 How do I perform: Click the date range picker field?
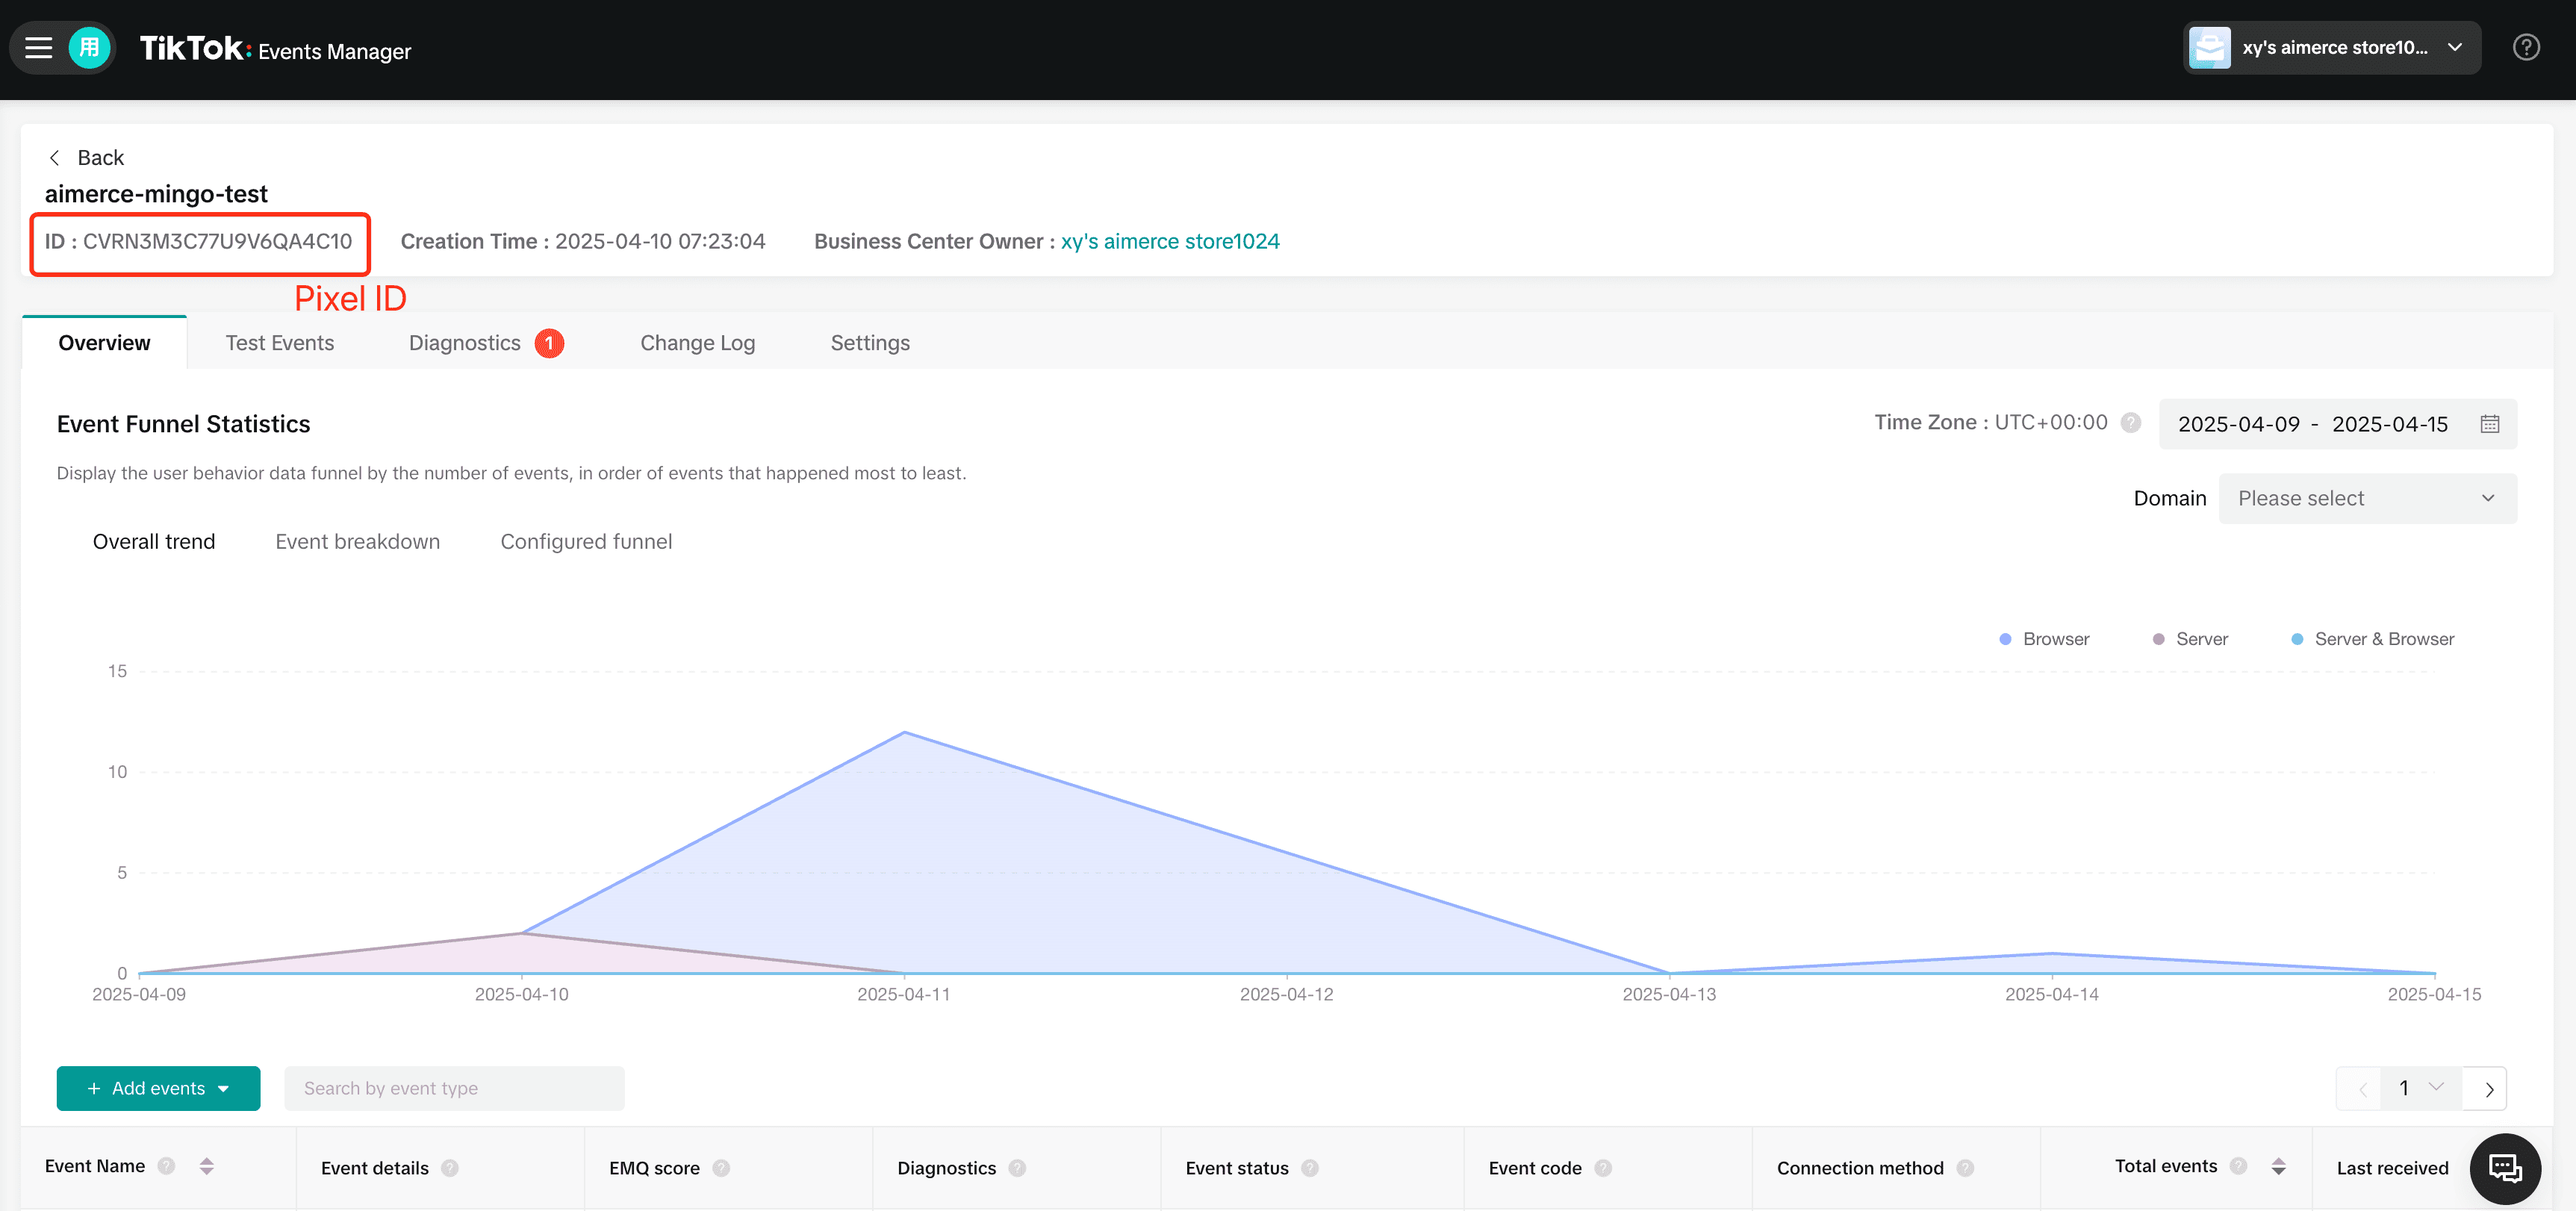coord(2337,424)
